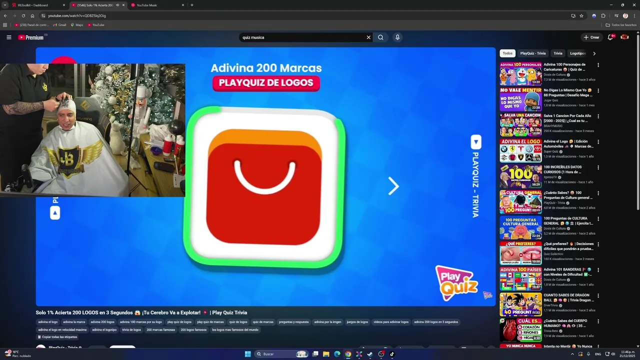
Task: Go back in browser history
Action: [5, 15]
